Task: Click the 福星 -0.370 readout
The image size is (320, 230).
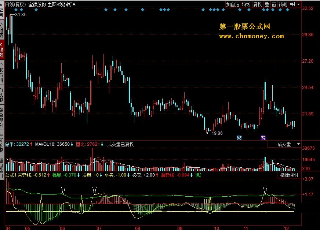Action: click(x=66, y=175)
